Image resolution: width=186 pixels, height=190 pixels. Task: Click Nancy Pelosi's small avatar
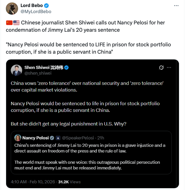[18, 138]
